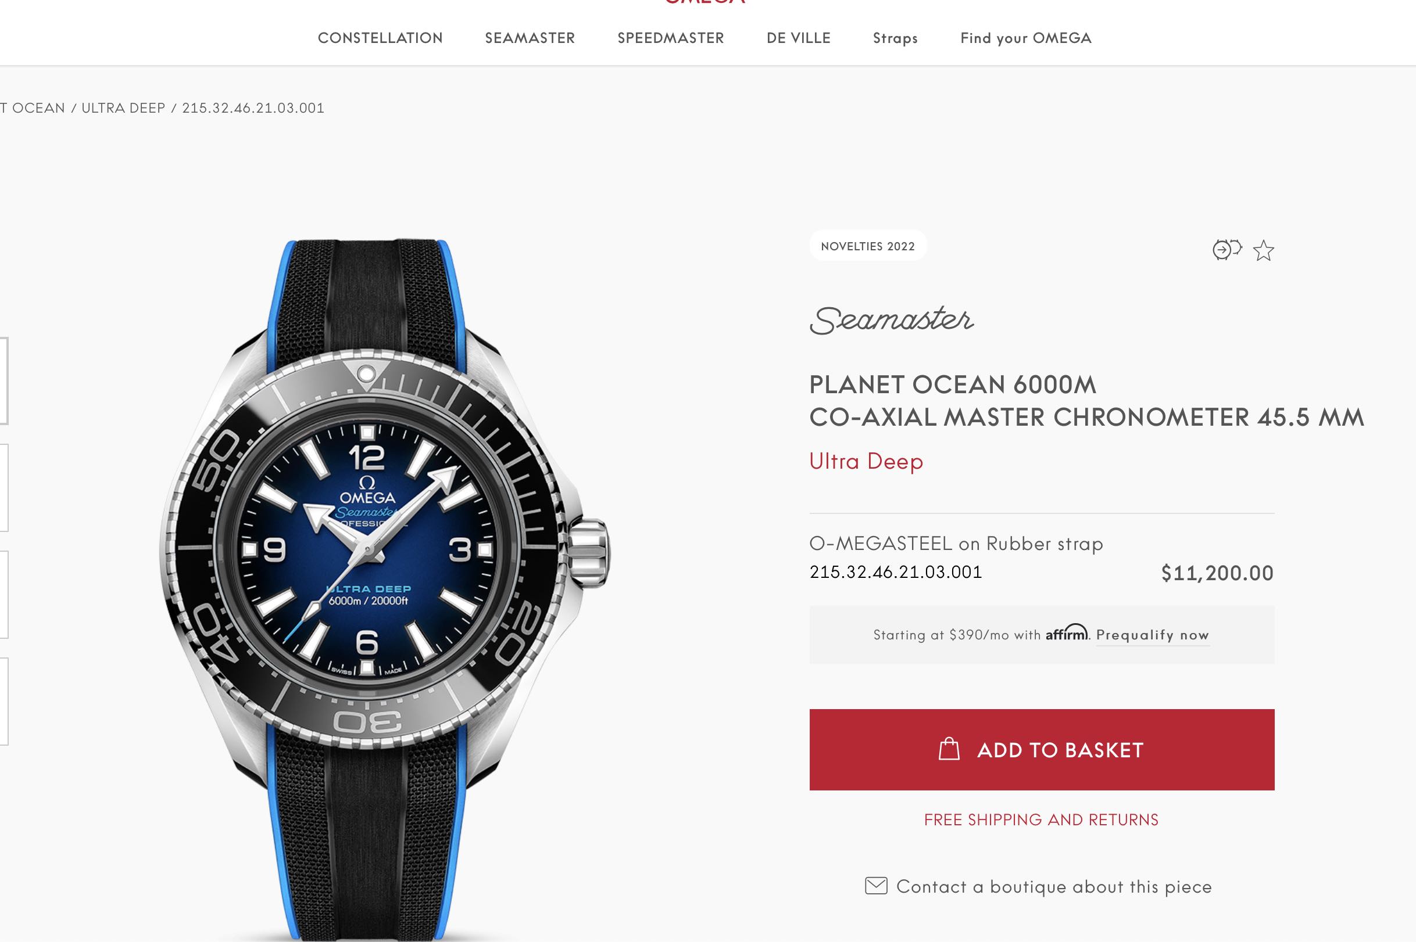Click the Novelties 2022 badge
The image size is (1416, 942).
[x=868, y=246]
